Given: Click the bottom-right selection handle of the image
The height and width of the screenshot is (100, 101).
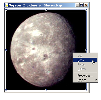Looking at the screenshot, I should (86, 90).
